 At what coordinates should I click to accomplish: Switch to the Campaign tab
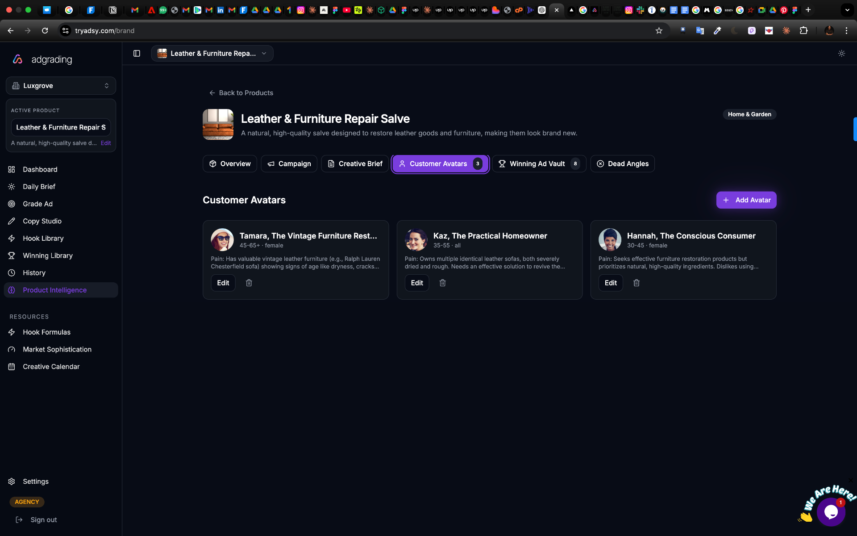tap(289, 164)
